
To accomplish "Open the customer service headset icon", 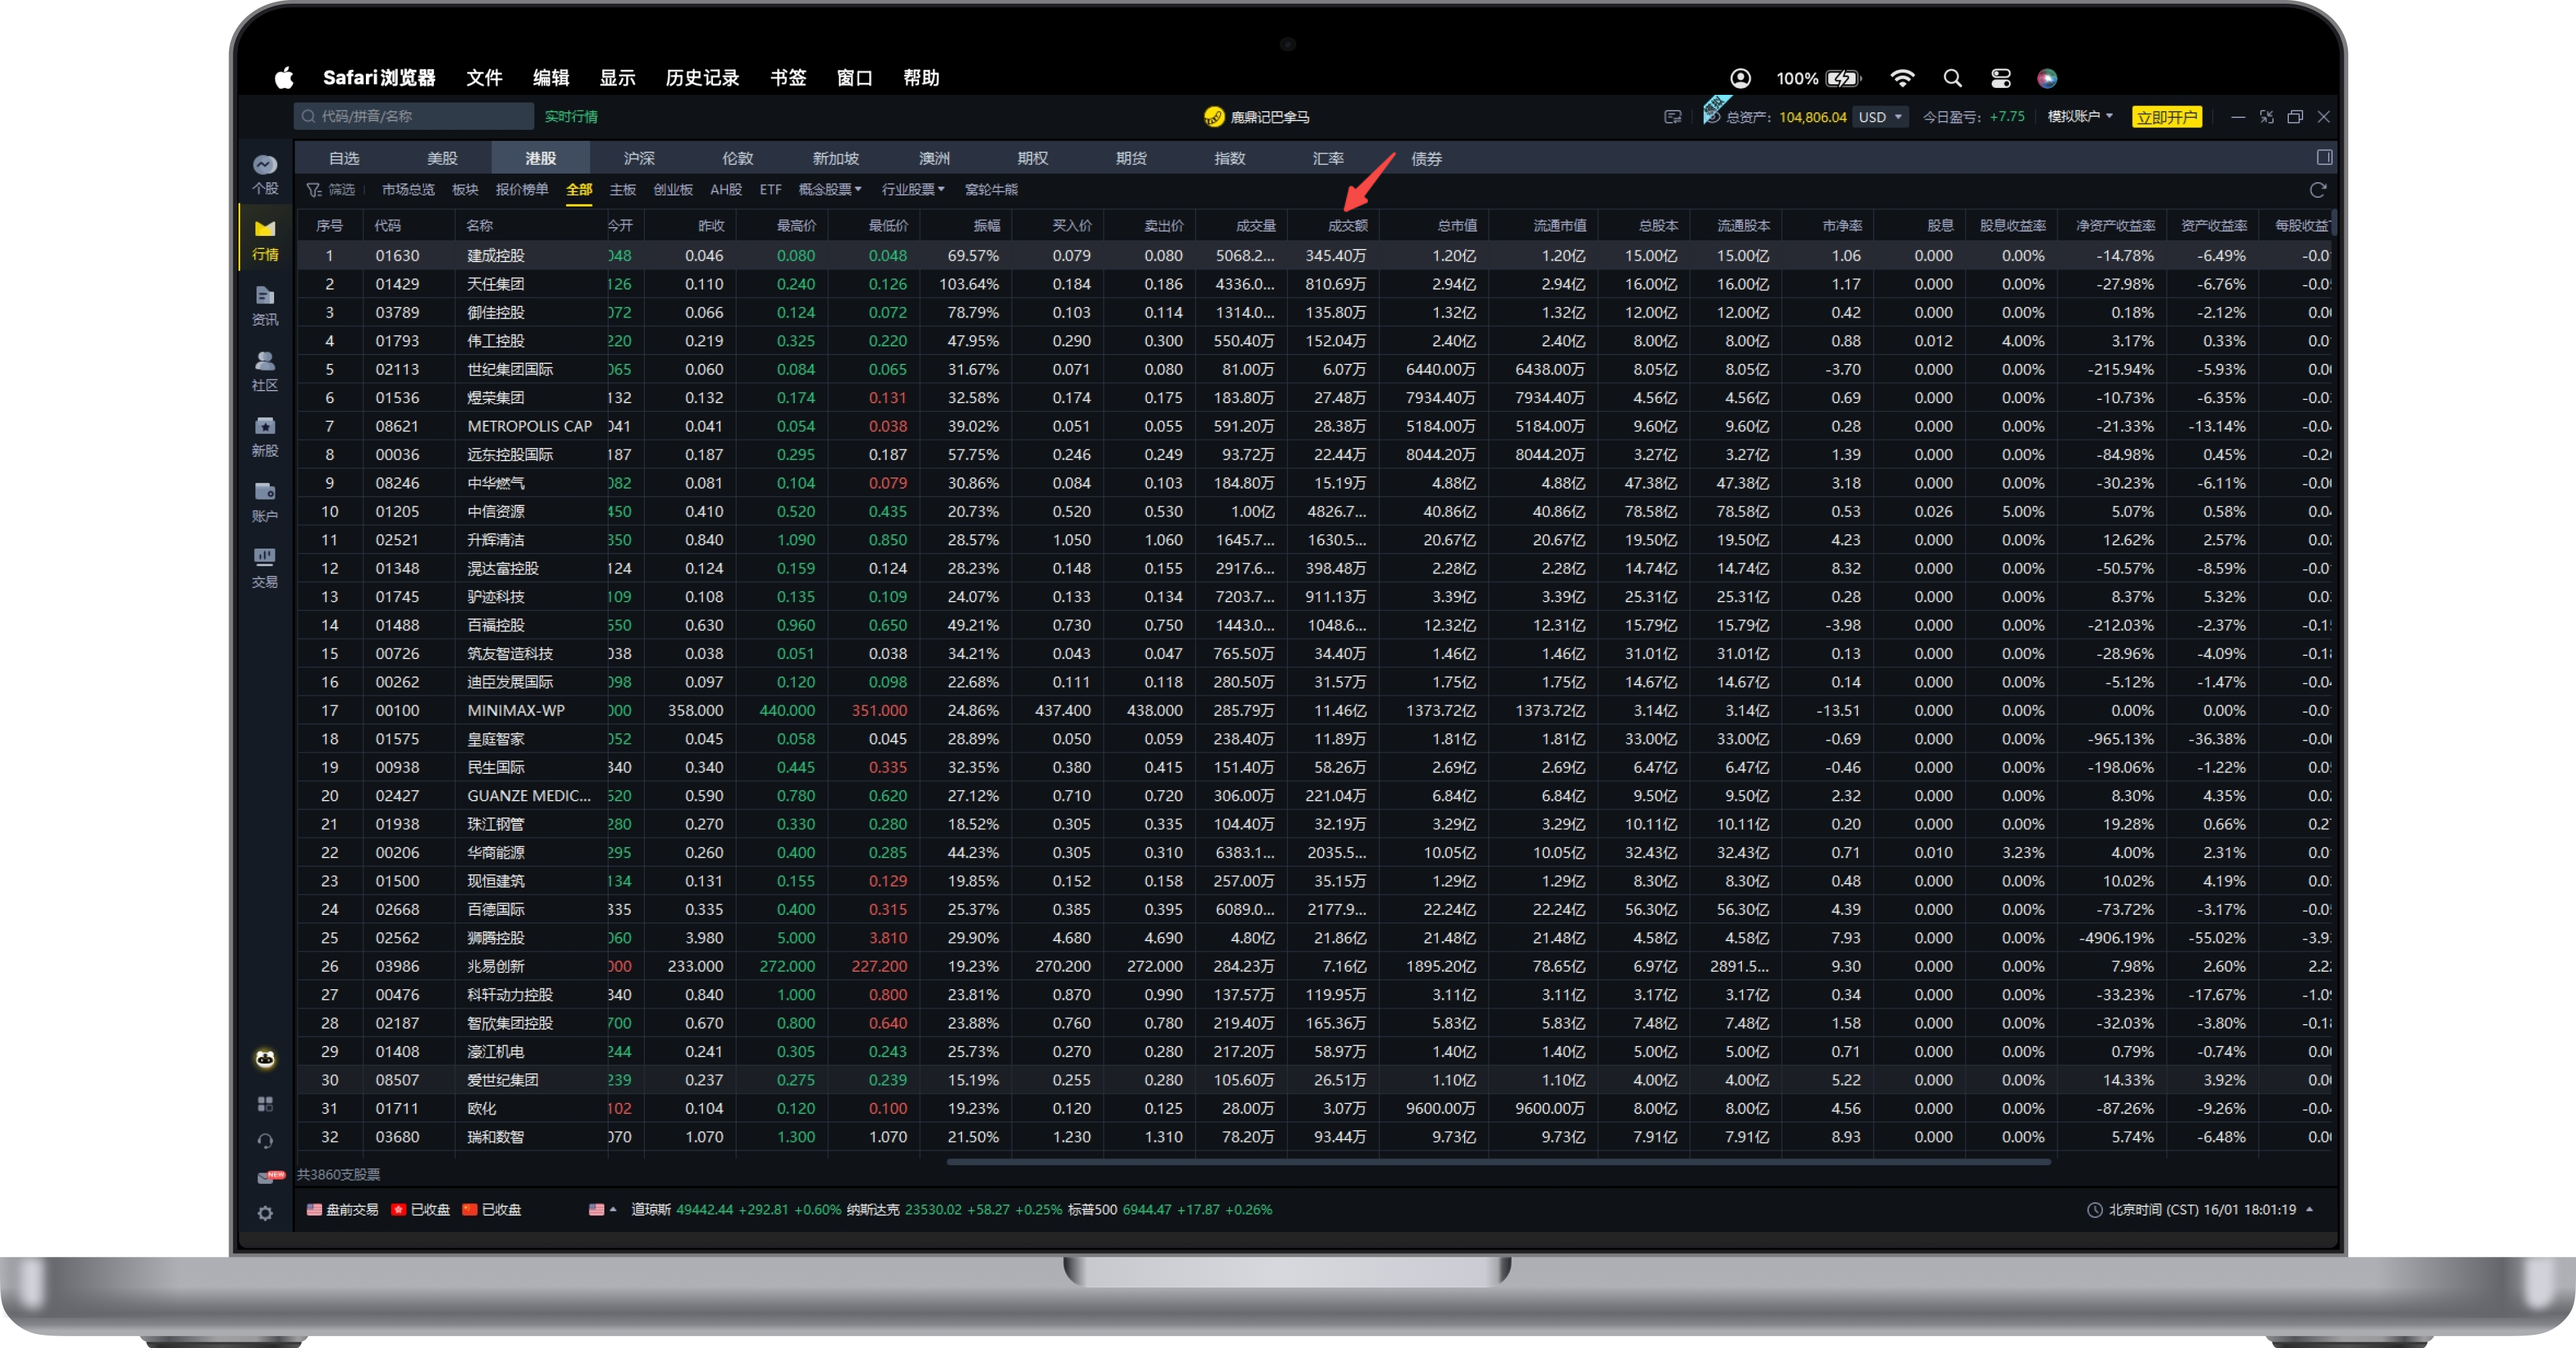I will click(265, 1141).
